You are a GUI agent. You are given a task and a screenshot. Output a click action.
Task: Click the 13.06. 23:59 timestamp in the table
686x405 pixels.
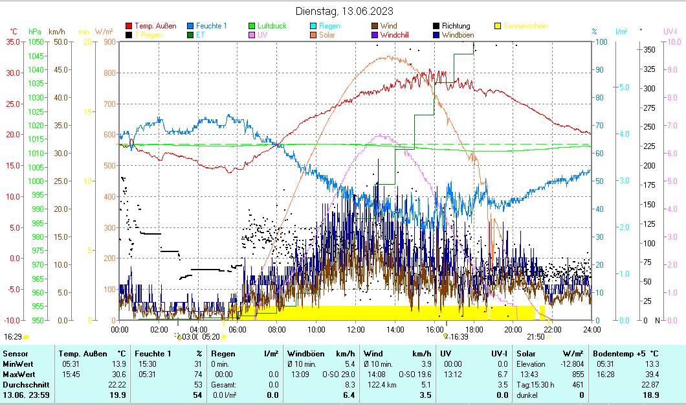[x=26, y=395]
